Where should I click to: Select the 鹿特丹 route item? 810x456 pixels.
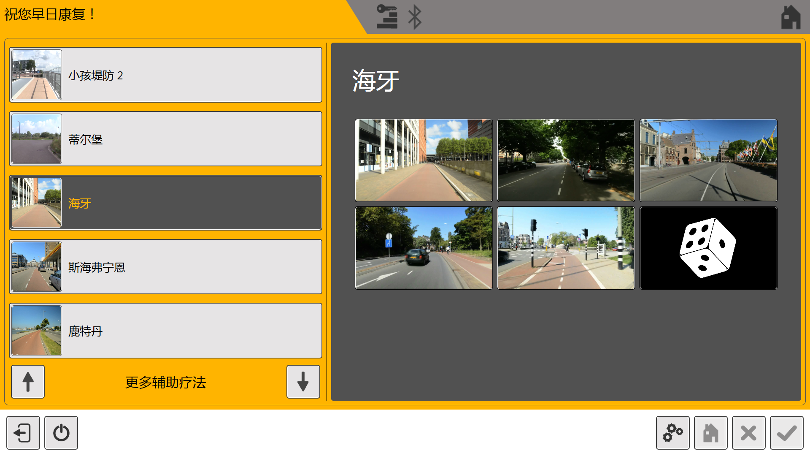coord(165,331)
